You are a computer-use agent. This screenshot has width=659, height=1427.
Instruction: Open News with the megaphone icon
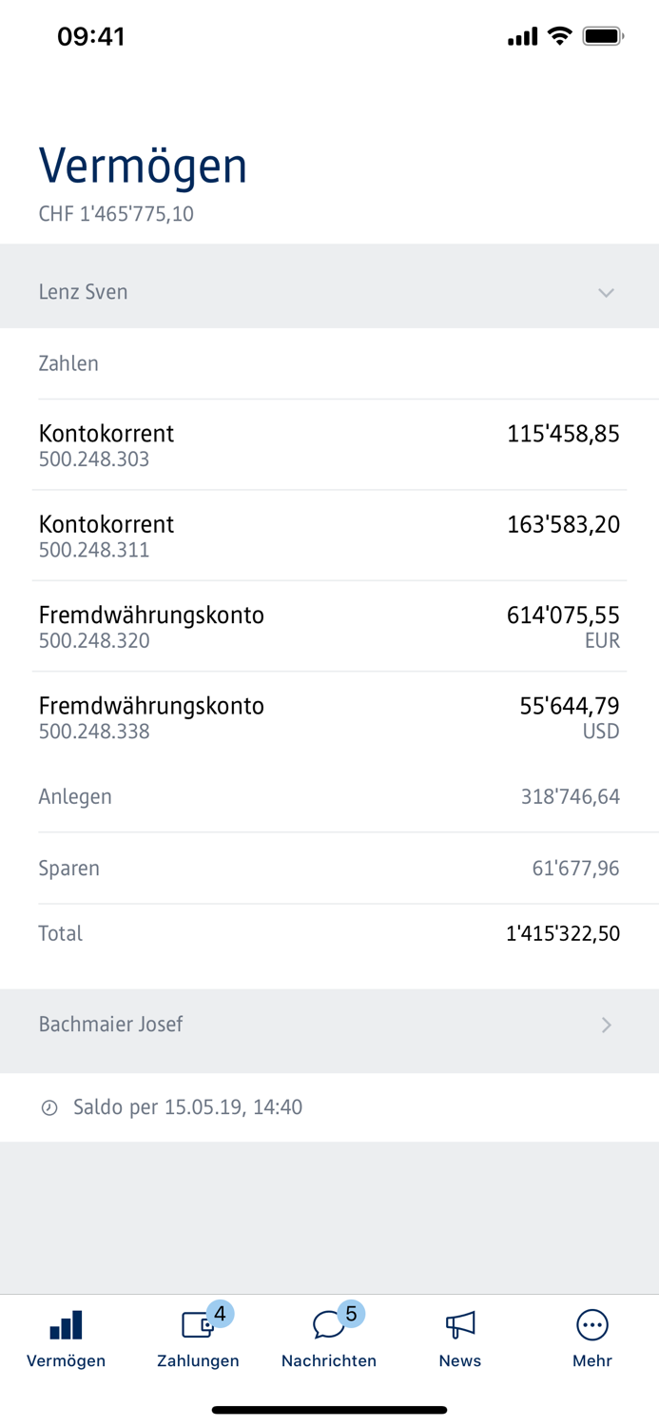click(460, 1322)
